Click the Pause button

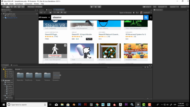click(x=96, y=7)
